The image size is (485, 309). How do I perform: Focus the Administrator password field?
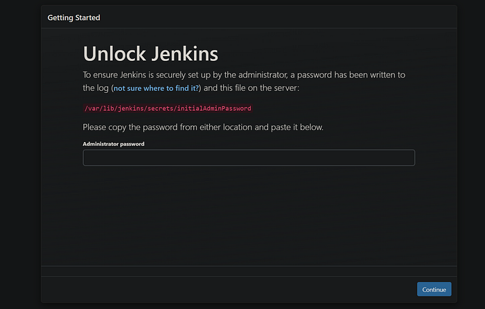click(249, 158)
